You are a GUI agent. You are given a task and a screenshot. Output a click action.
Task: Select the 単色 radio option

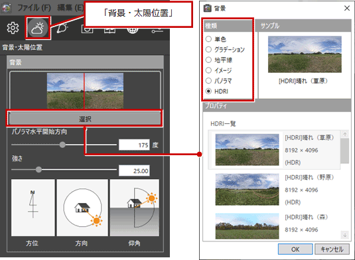coord(208,39)
